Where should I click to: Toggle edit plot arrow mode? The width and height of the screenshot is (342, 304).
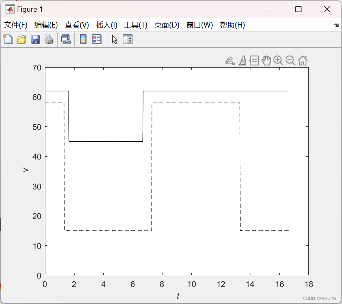114,39
